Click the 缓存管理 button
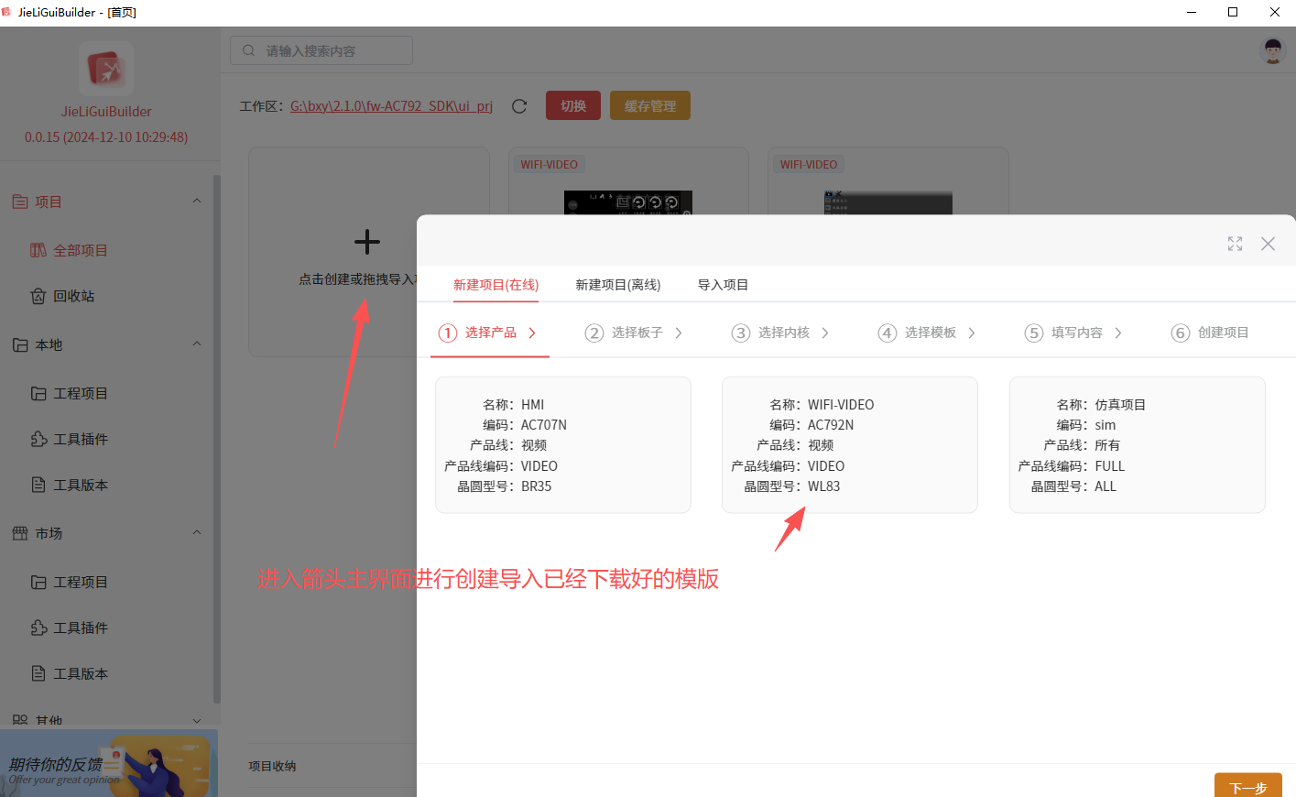Viewport: 1296px width, 797px height. coord(650,105)
